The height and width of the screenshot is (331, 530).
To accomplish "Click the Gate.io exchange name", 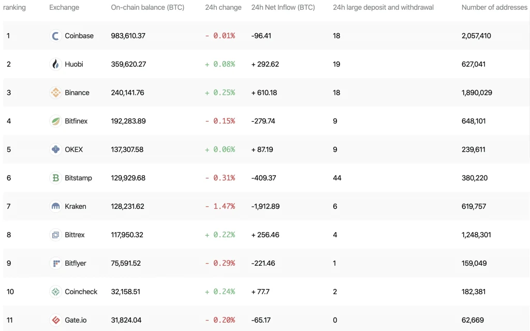I will (x=76, y=320).
